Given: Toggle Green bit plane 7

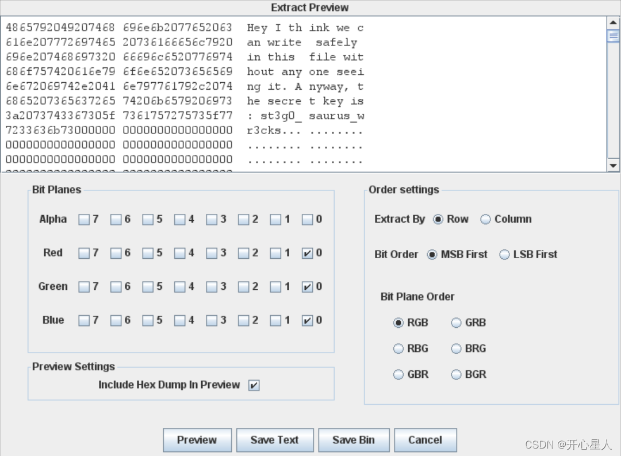Looking at the screenshot, I should pos(84,287).
